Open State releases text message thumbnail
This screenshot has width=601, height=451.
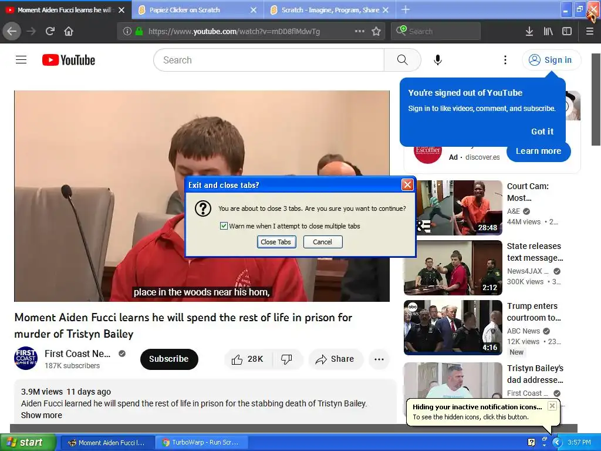[453, 268]
